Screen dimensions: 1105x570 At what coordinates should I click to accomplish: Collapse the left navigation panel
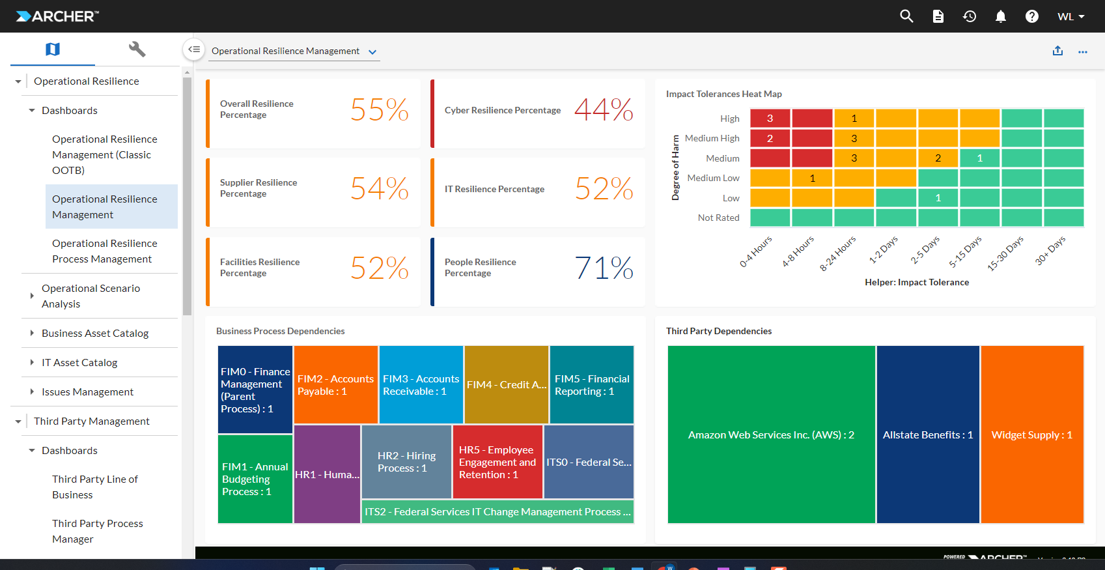(194, 50)
